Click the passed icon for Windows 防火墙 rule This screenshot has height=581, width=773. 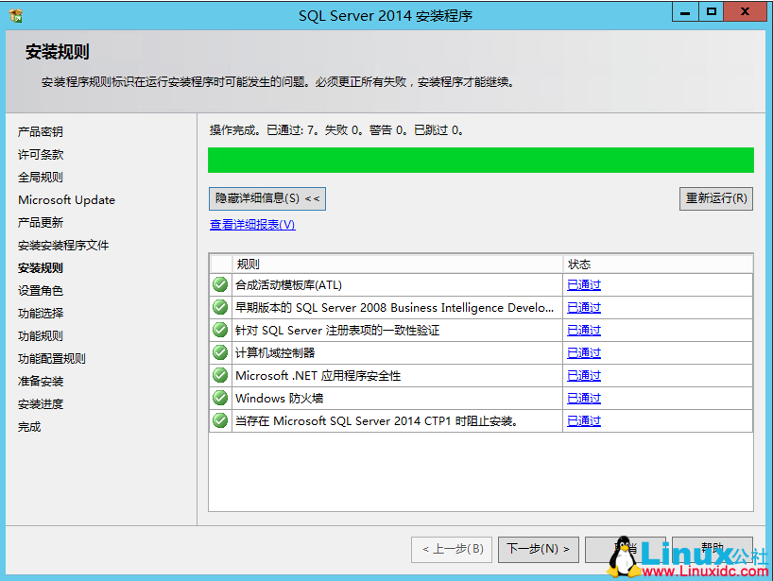tap(219, 398)
